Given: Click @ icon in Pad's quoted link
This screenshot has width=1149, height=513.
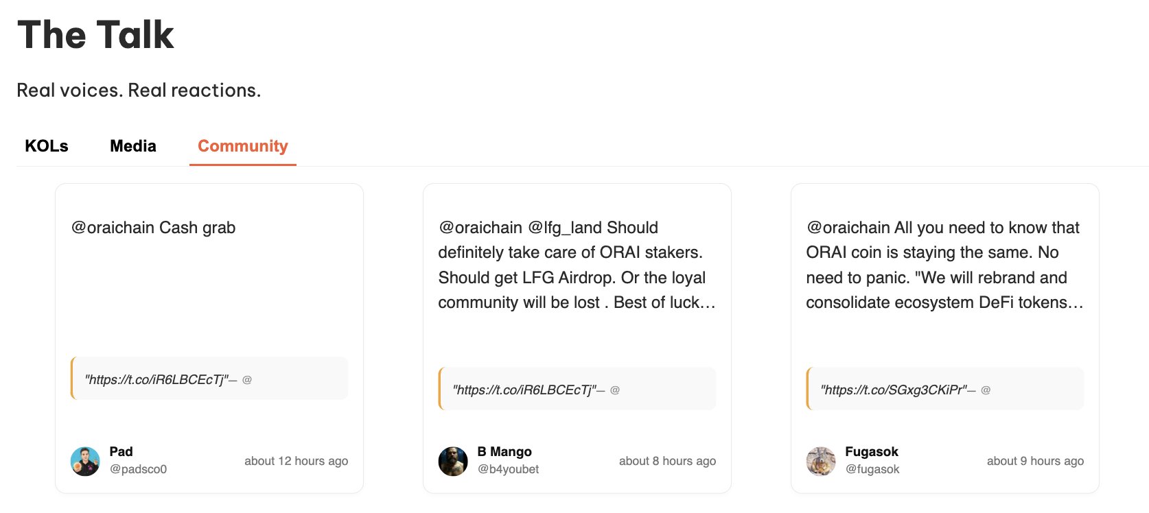Looking at the screenshot, I should coord(247,380).
